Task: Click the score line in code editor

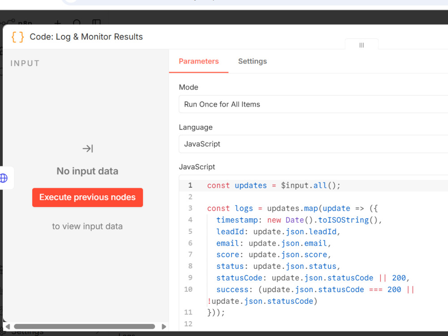Action: [273, 254]
